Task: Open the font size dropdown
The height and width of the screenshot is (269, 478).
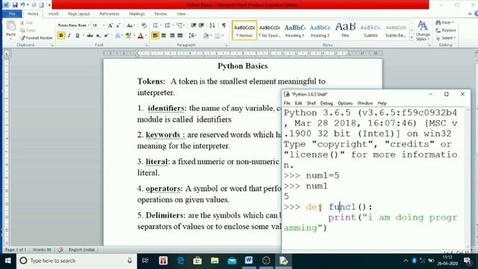Action: tap(104, 25)
